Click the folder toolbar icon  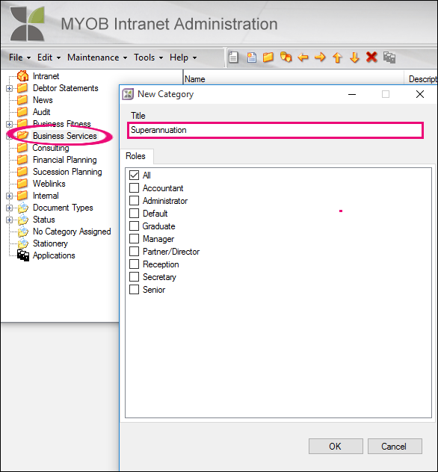268,58
